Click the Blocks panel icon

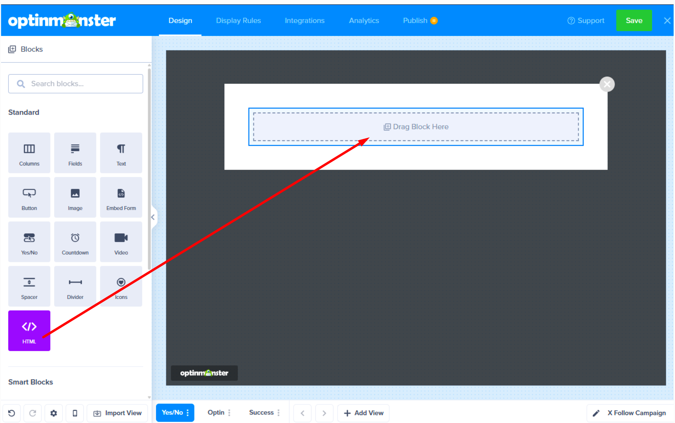pyautogui.click(x=12, y=49)
